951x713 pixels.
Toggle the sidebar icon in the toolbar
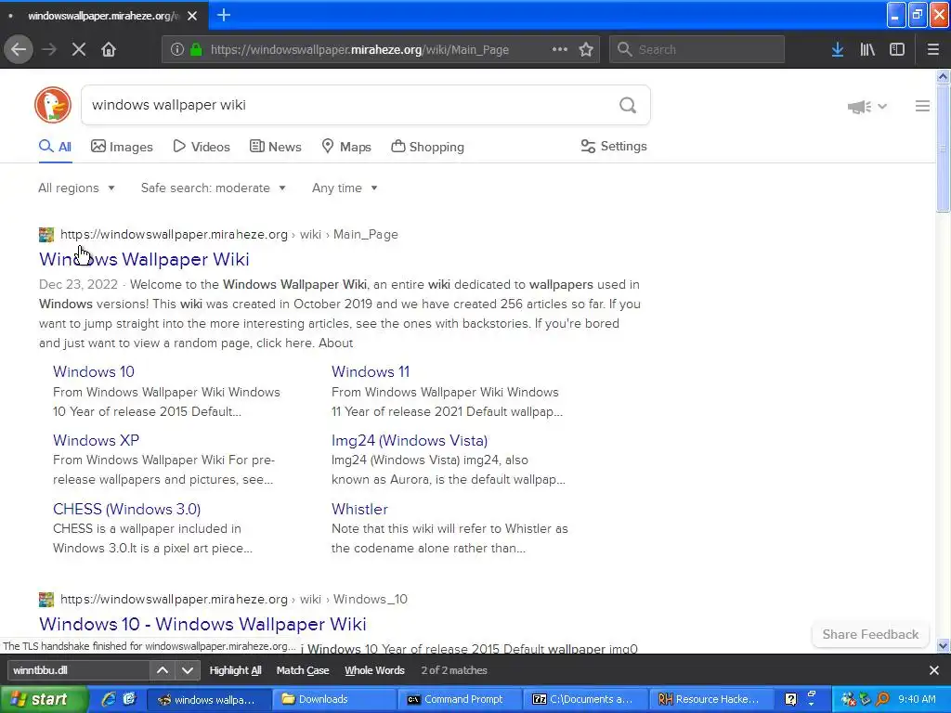click(897, 50)
